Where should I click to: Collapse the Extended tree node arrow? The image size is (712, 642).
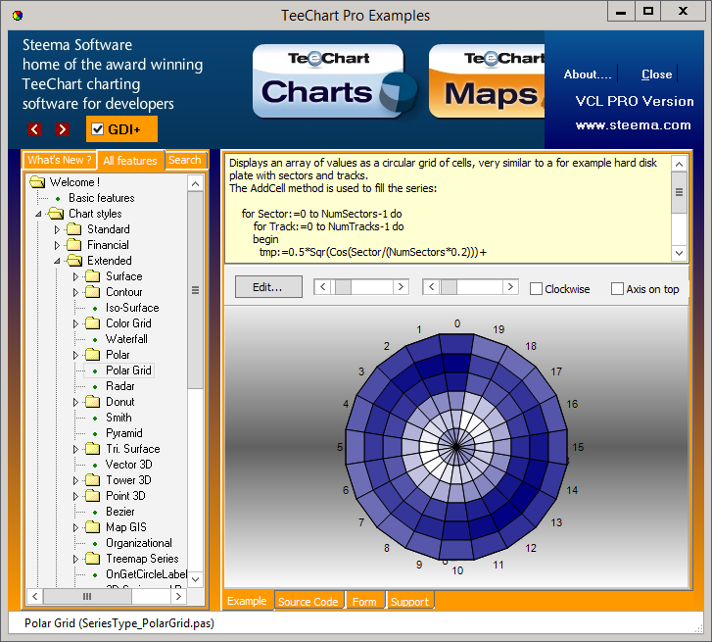point(57,261)
